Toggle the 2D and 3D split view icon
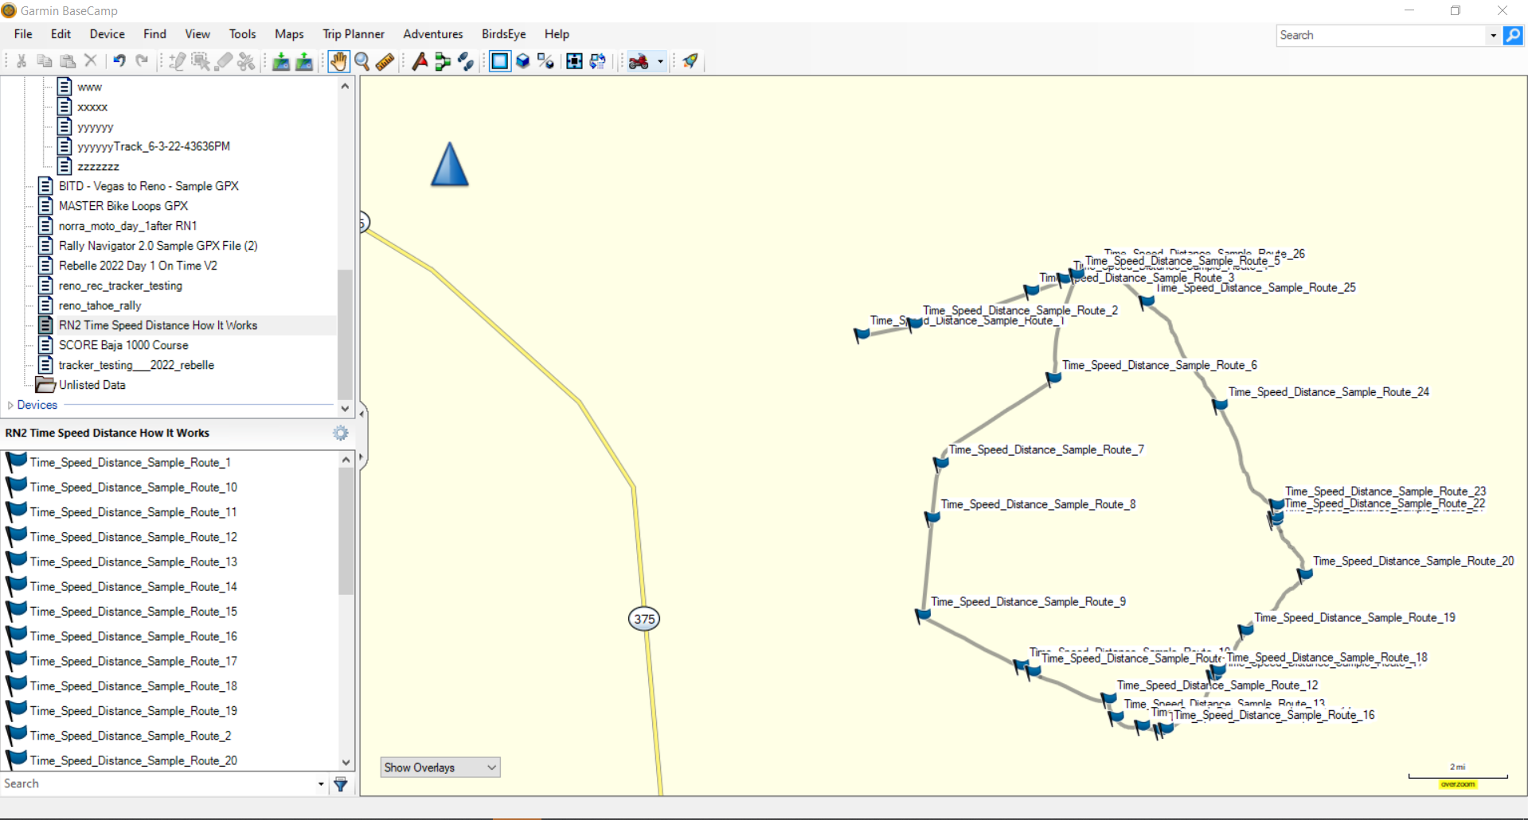1528x820 pixels. click(545, 61)
